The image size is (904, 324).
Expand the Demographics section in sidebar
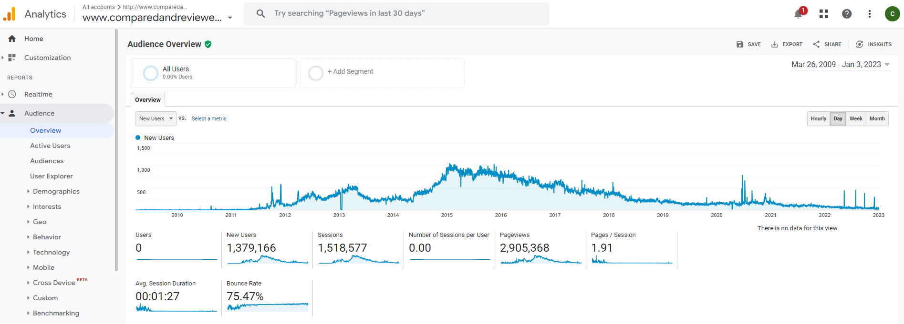(56, 191)
